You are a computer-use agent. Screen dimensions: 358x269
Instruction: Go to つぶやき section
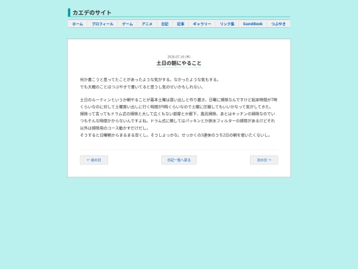click(x=278, y=24)
